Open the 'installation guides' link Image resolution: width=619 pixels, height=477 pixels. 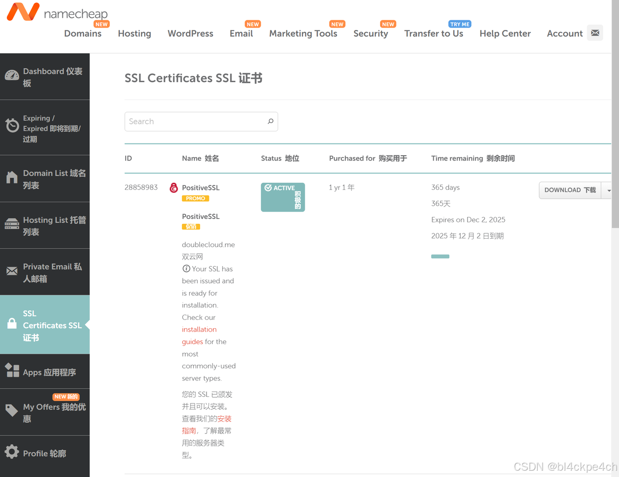pyautogui.click(x=199, y=335)
